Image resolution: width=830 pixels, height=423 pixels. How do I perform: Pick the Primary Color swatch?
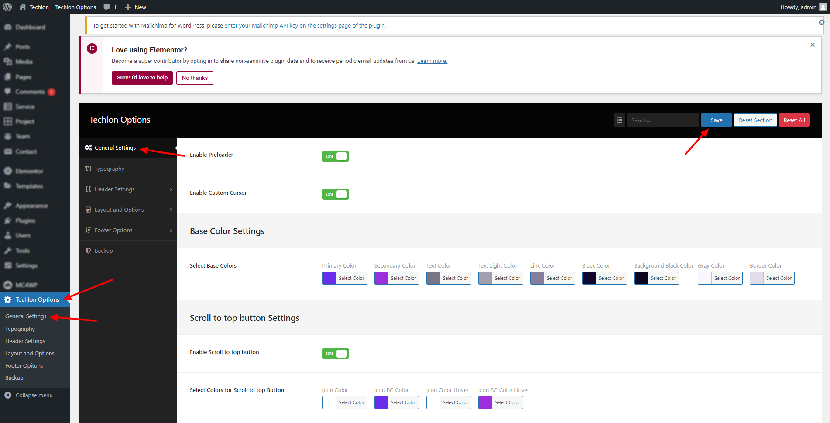[329, 278]
